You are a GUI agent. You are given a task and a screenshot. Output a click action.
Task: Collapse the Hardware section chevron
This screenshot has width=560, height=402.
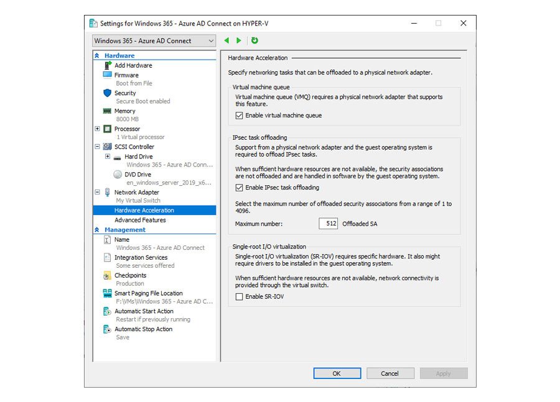click(98, 55)
